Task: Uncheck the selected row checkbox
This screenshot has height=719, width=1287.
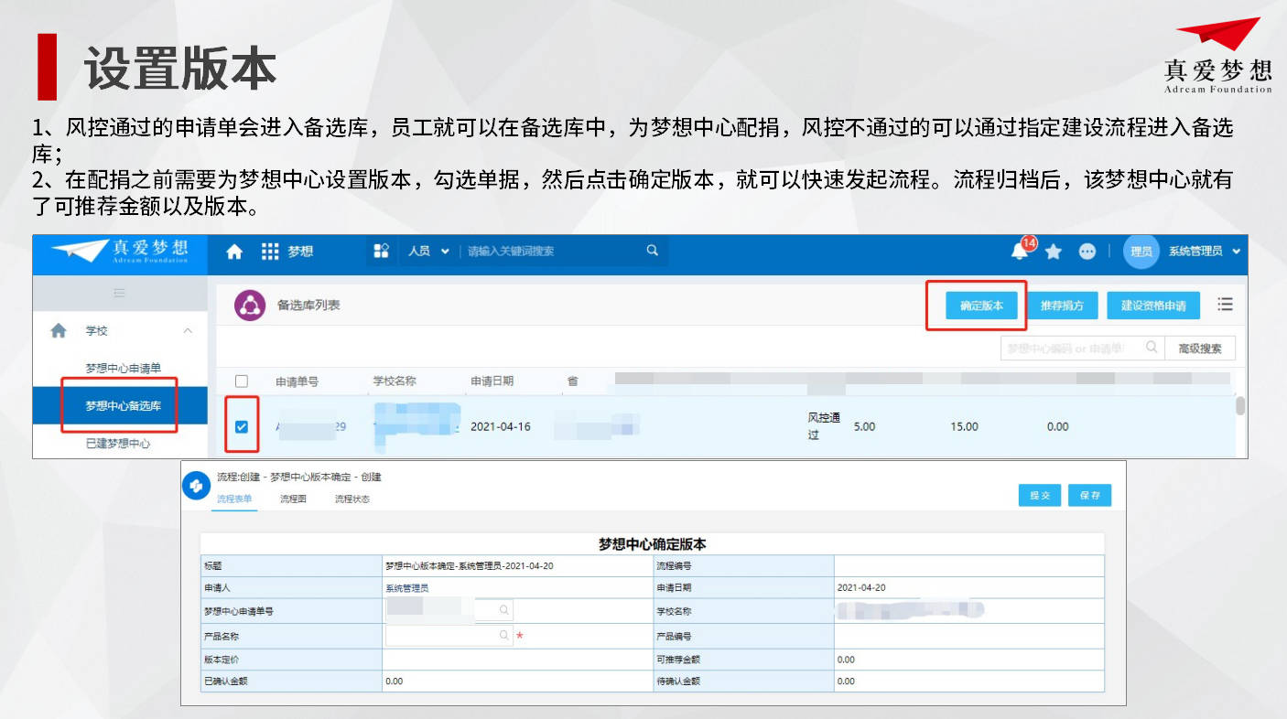Action: click(242, 426)
